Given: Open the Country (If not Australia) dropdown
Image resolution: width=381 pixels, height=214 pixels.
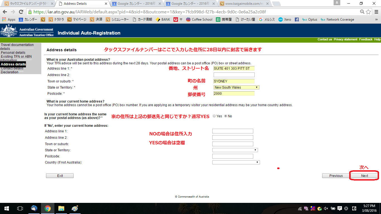Looking at the screenshot, I should coord(236,162).
